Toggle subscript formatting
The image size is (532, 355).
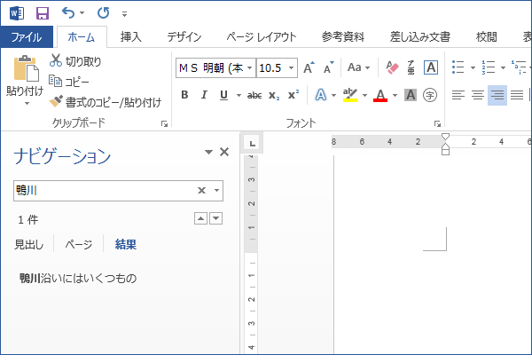coord(274,95)
